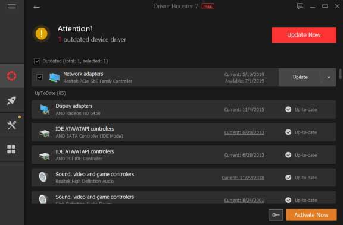343x225 pixels.
Task: Open the Action Center grid icon
Action: coord(12,150)
